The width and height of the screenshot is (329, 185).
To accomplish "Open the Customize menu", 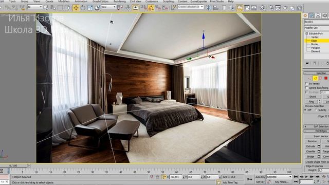I will (x=152, y=1).
